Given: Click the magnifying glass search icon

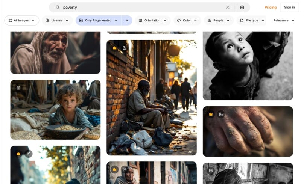Looking at the screenshot, I should tap(58, 7).
